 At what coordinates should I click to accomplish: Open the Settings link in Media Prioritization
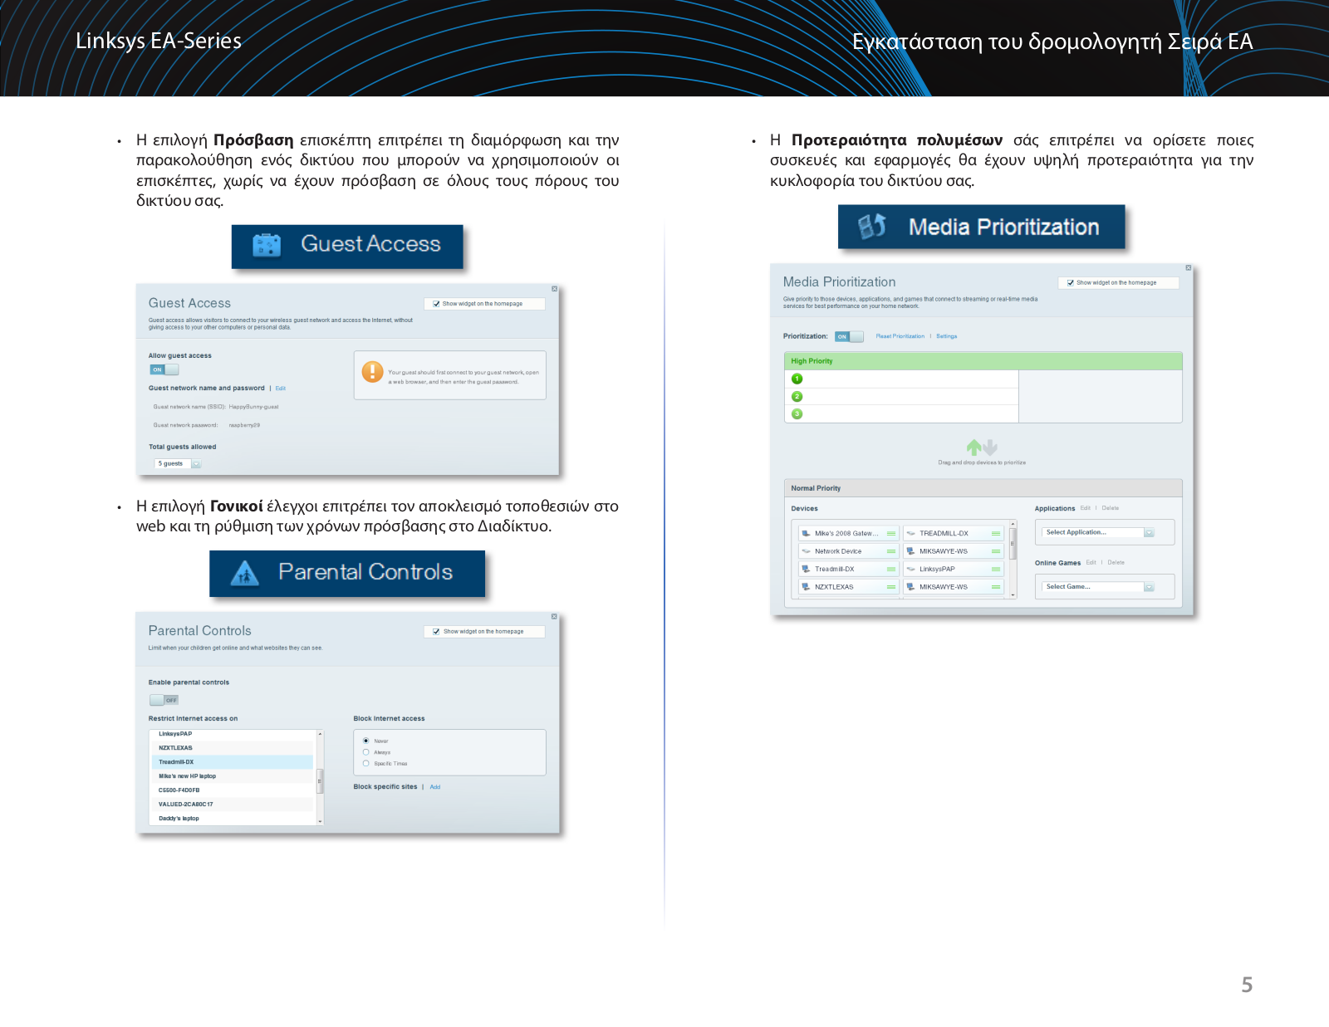(x=946, y=336)
